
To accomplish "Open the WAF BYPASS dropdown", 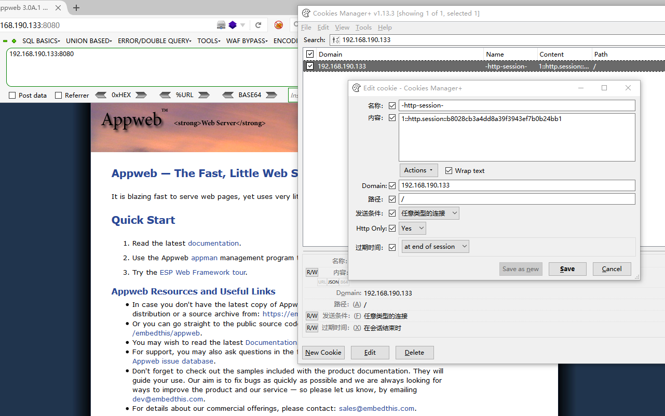I will (247, 41).
